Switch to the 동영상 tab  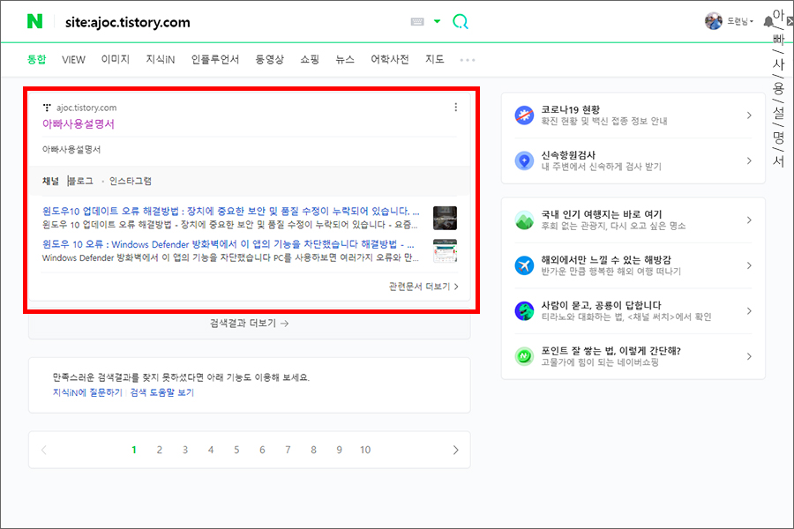[x=269, y=60]
